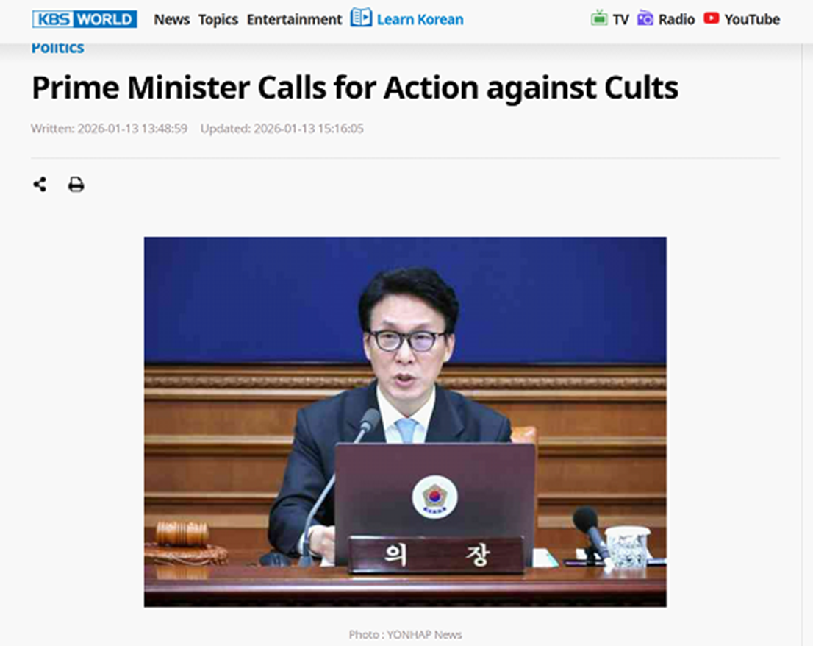Click the Written timestamp text
The width and height of the screenshot is (813, 646).
click(109, 129)
